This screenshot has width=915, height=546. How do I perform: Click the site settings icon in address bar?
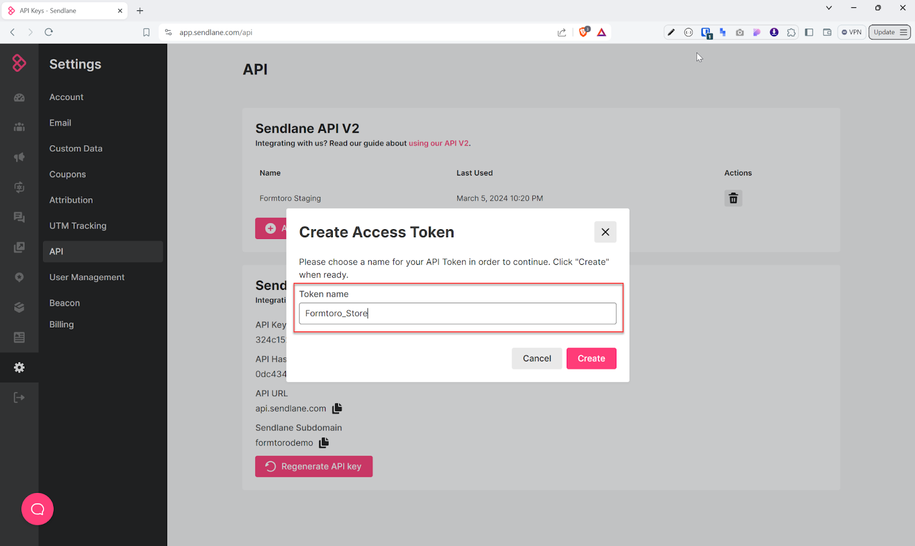(x=168, y=33)
